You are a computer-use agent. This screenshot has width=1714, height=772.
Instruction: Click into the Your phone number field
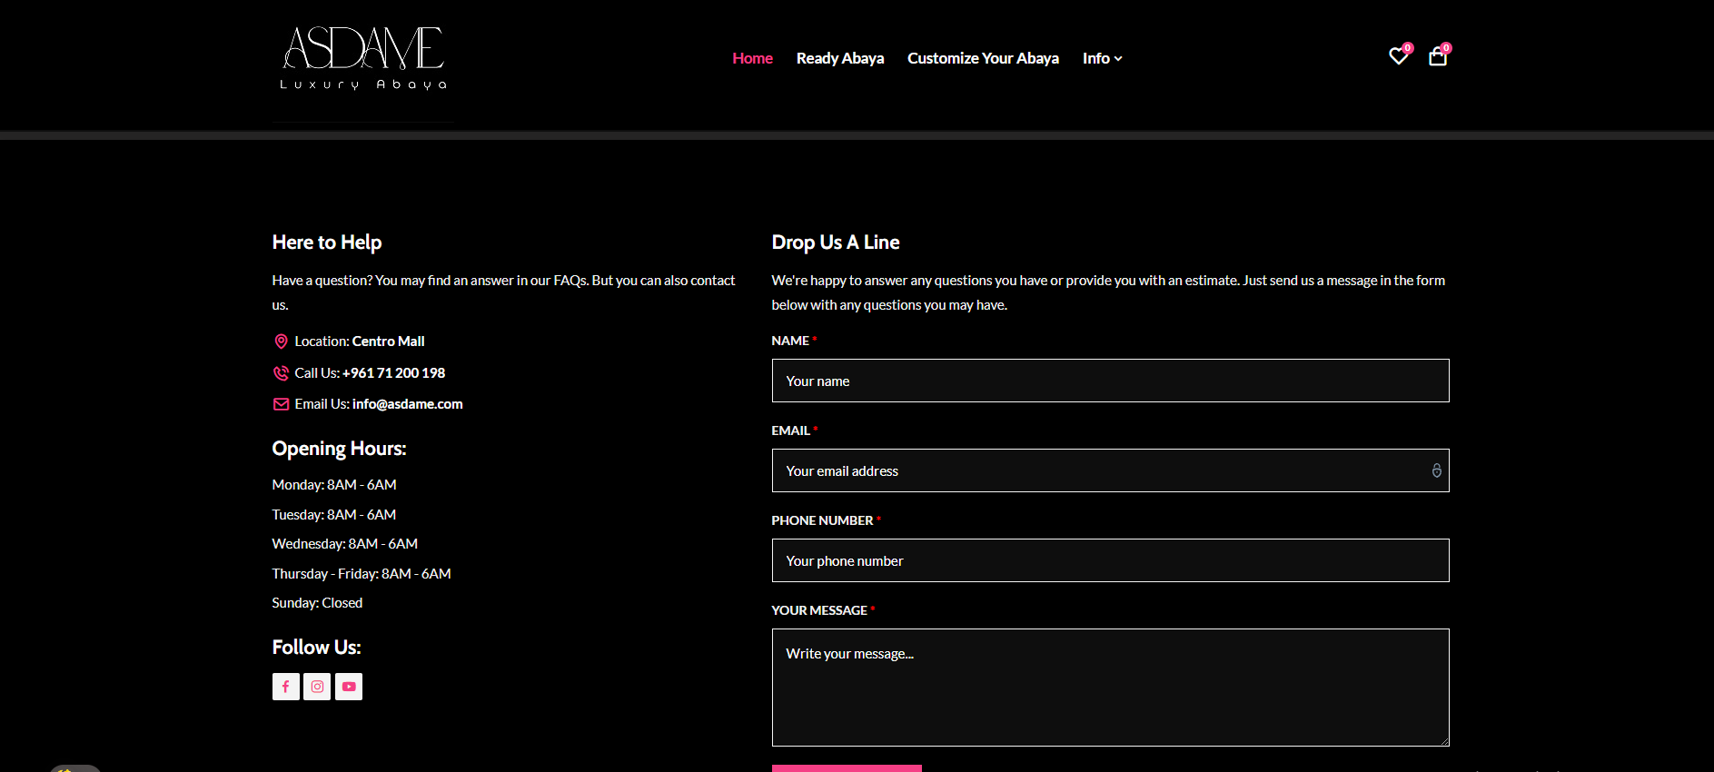coord(1109,560)
